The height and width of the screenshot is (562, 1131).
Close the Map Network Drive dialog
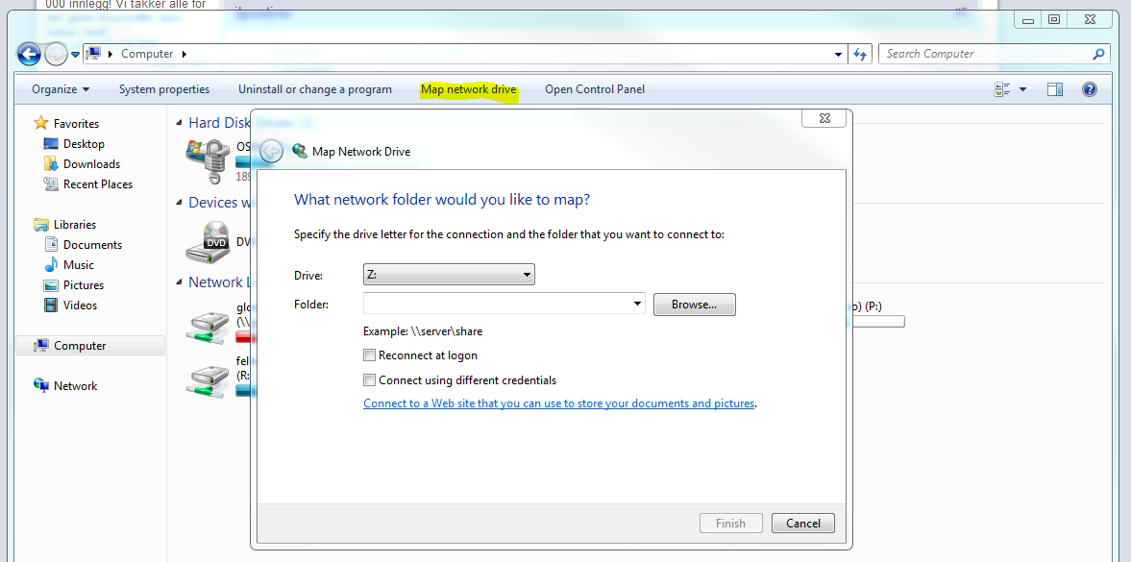[x=824, y=117]
